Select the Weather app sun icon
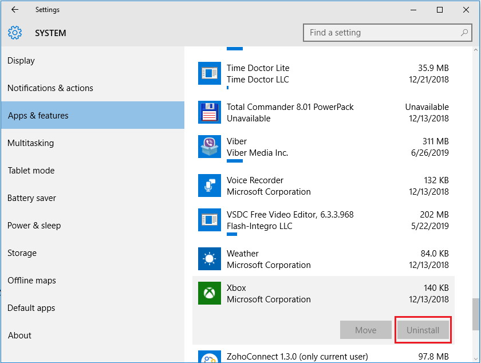Image resolution: width=481 pixels, height=363 pixels. point(209,259)
